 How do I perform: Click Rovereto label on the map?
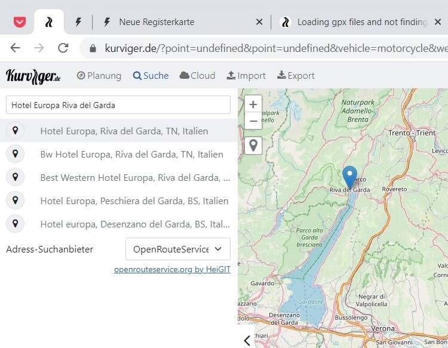(x=394, y=189)
